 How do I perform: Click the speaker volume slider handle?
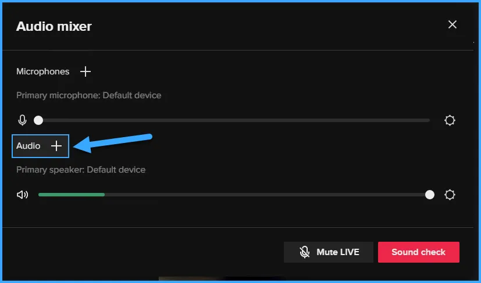tap(430, 195)
